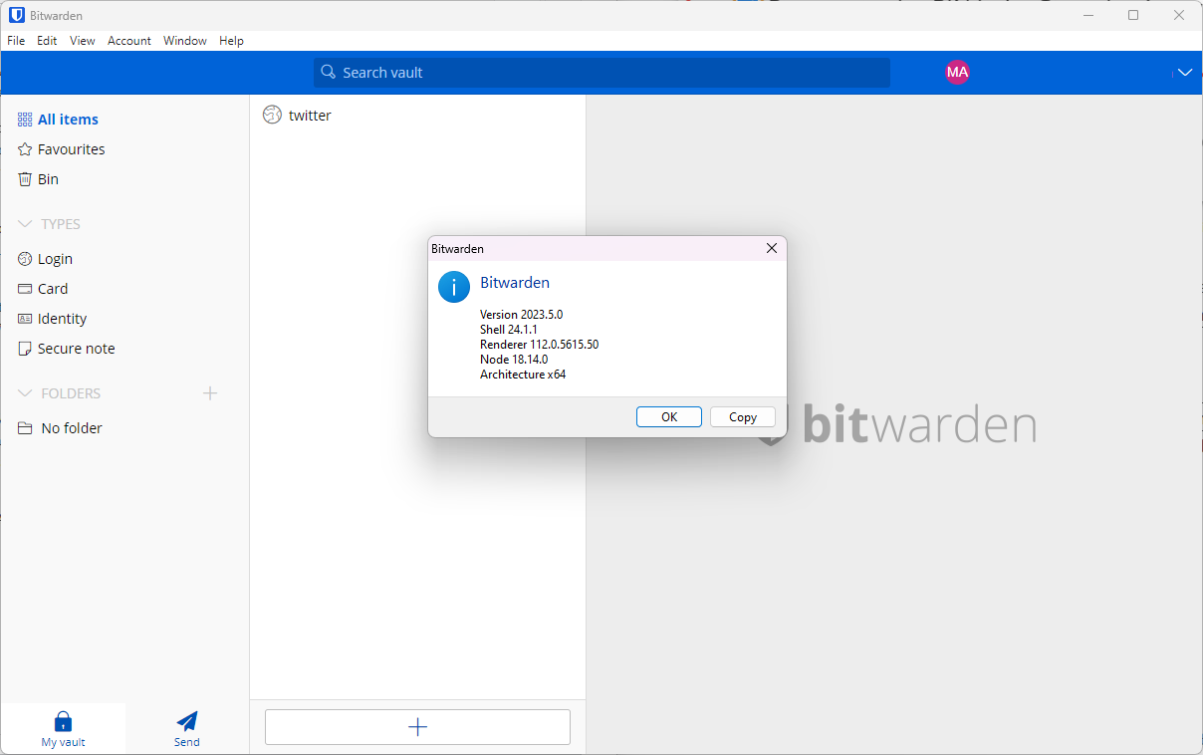Close the Bitwarden about dialog
Image resolution: width=1203 pixels, height=755 pixels.
pos(771,248)
